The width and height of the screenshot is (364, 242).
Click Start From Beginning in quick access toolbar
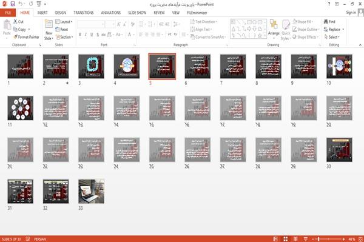pos(39,4)
